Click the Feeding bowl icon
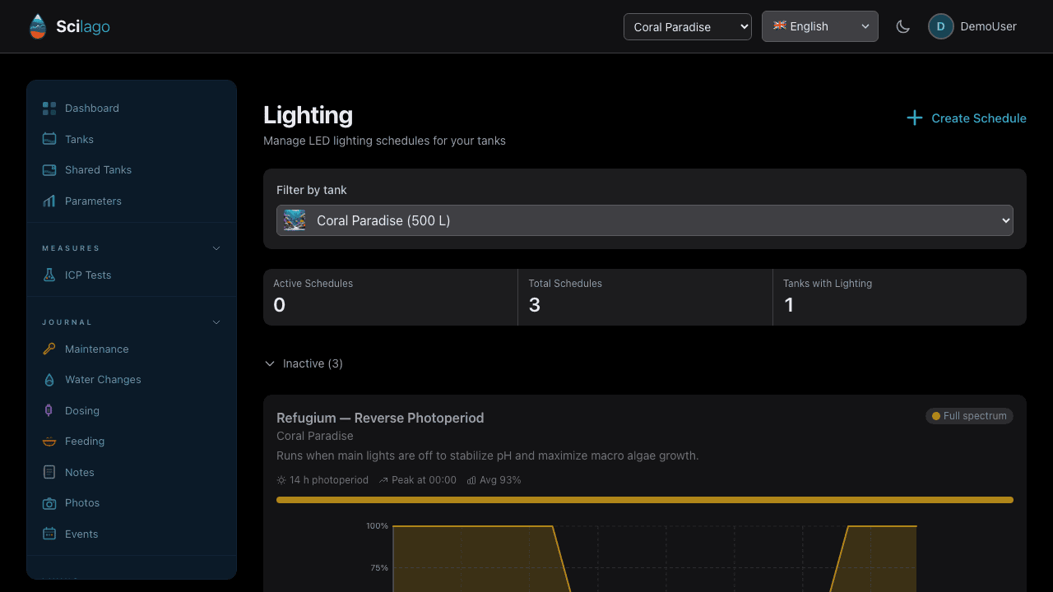This screenshot has height=592, width=1053. (49, 442)
